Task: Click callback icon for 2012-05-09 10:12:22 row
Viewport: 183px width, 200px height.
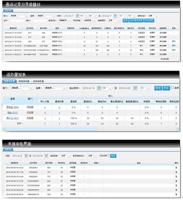Action: coord(176,168)
